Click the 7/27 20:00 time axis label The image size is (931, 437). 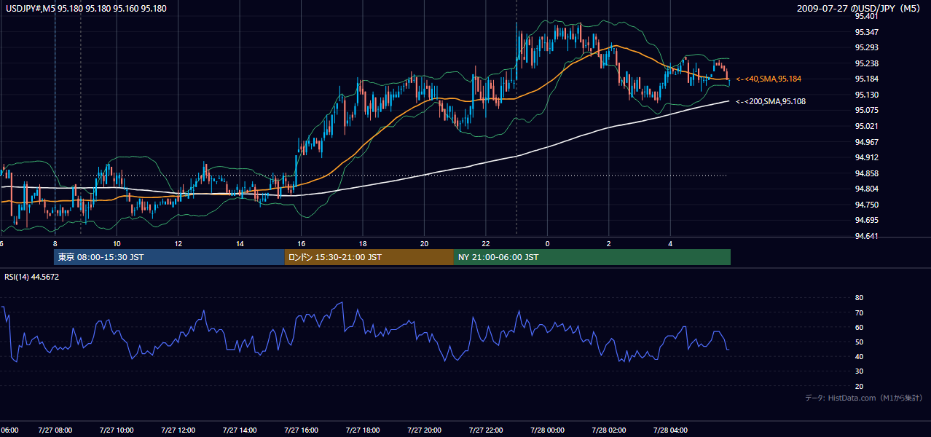pos(424,430)
